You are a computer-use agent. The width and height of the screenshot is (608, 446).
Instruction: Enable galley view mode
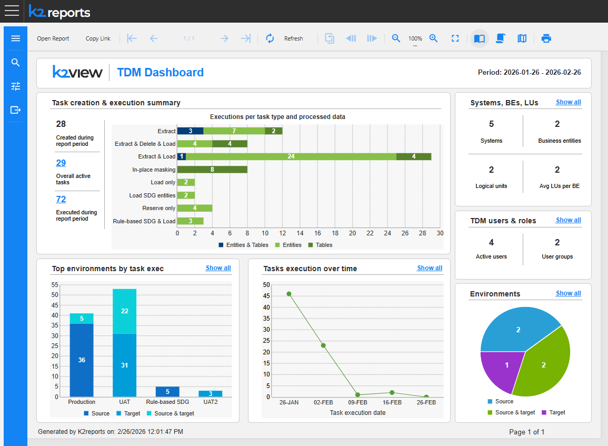click(522, 38)
